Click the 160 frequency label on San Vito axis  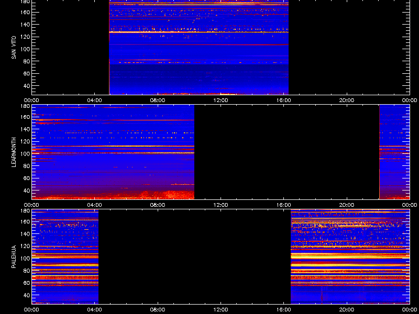25,12
